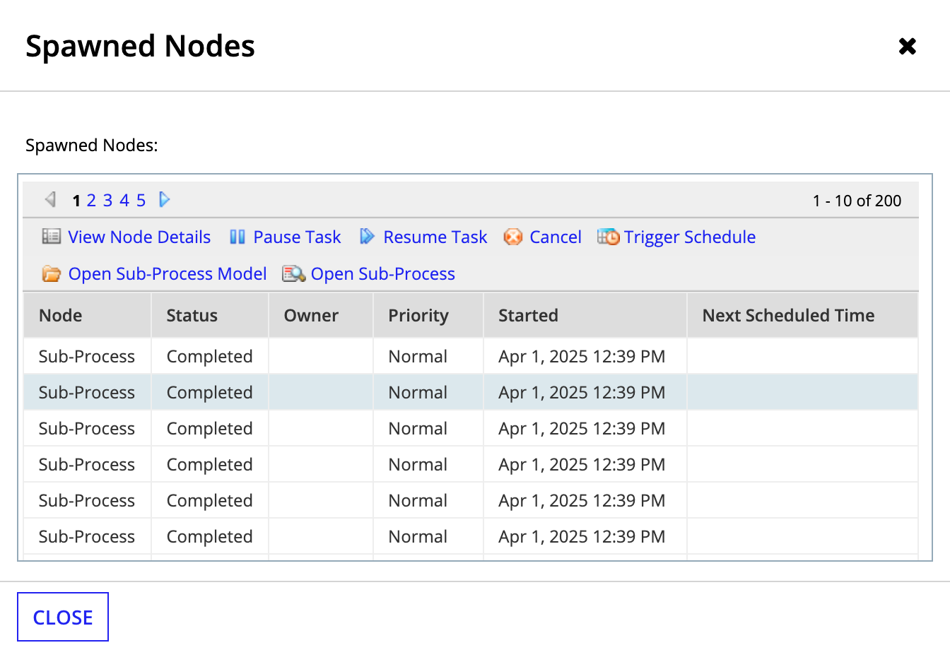Click the current page number 1
Viewport: 950px width, 650px height.
coord(76,201)
